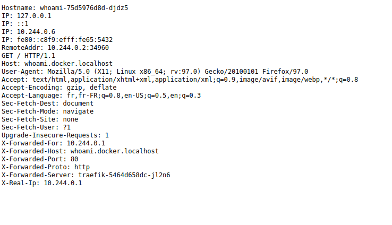
Task: Click the X-Forwarded-For header line
Action: [53, 143]
